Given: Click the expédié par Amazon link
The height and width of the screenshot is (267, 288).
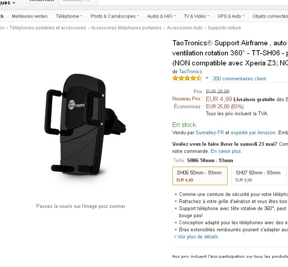Looking at the screenshot, I should (253, 133).
